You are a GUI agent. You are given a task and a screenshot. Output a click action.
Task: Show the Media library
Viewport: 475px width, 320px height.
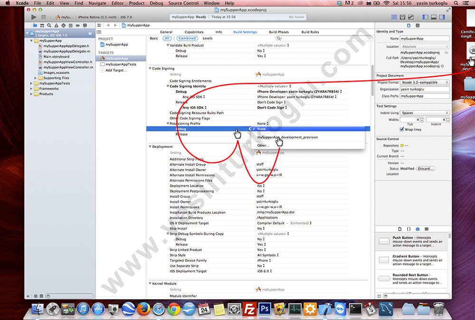(x=427, y=229)
